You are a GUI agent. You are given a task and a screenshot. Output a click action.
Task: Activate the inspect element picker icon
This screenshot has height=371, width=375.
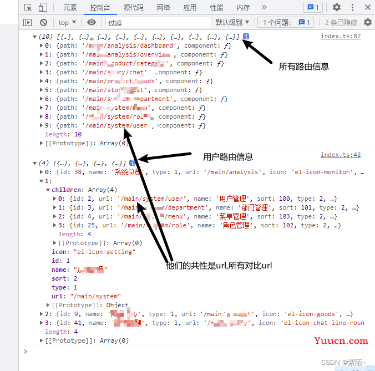pos(28,7)
